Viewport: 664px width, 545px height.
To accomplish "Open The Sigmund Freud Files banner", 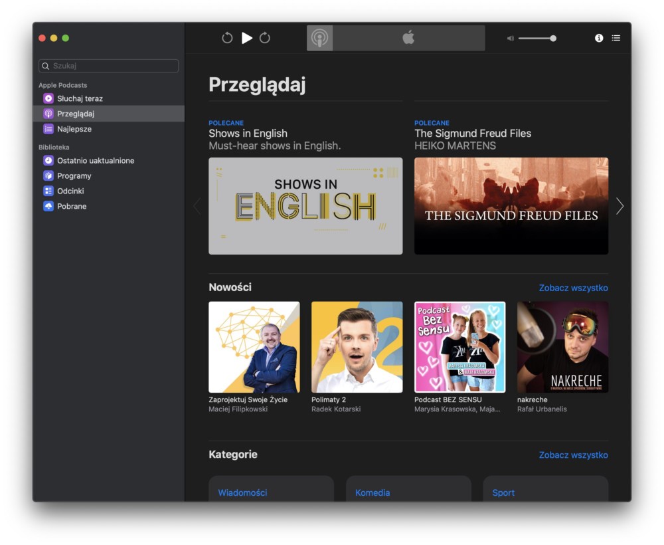I will click(511, 206).
